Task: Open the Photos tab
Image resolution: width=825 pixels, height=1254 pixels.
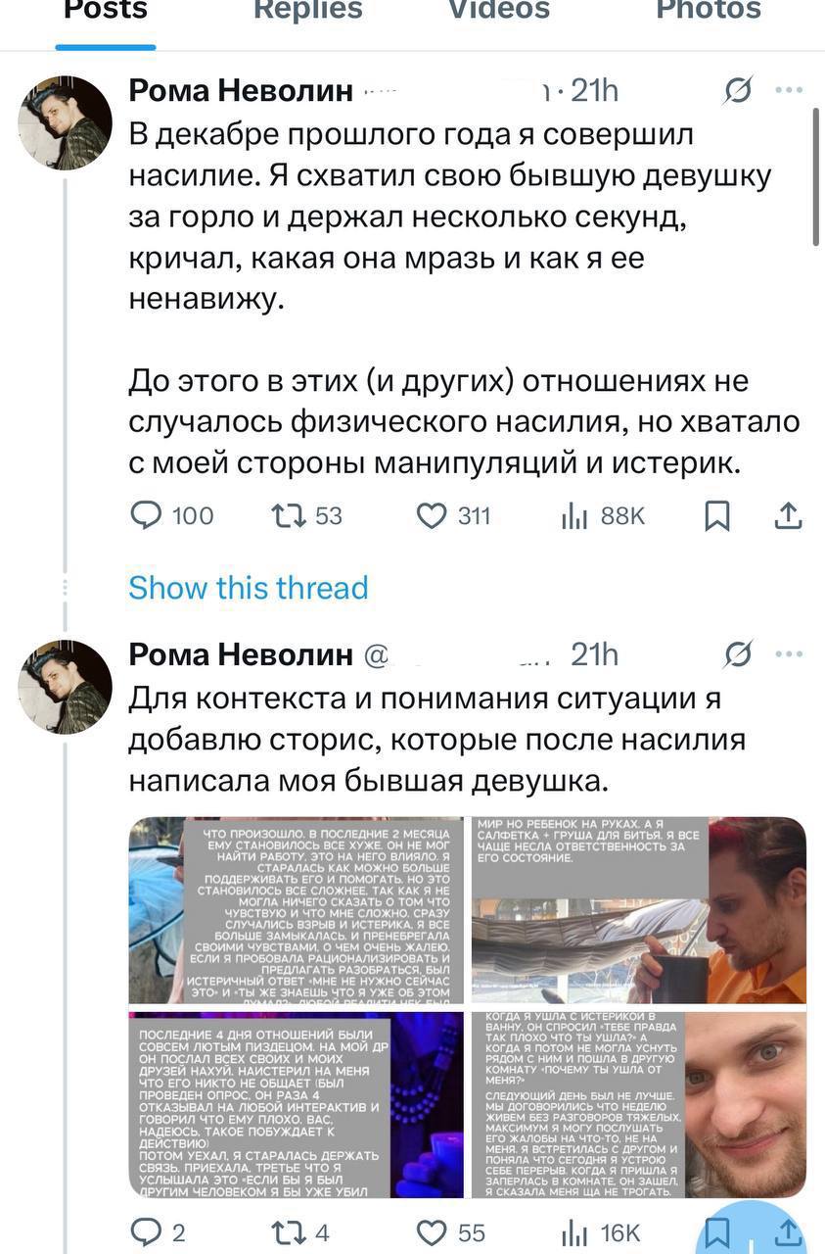Action: 709,12
